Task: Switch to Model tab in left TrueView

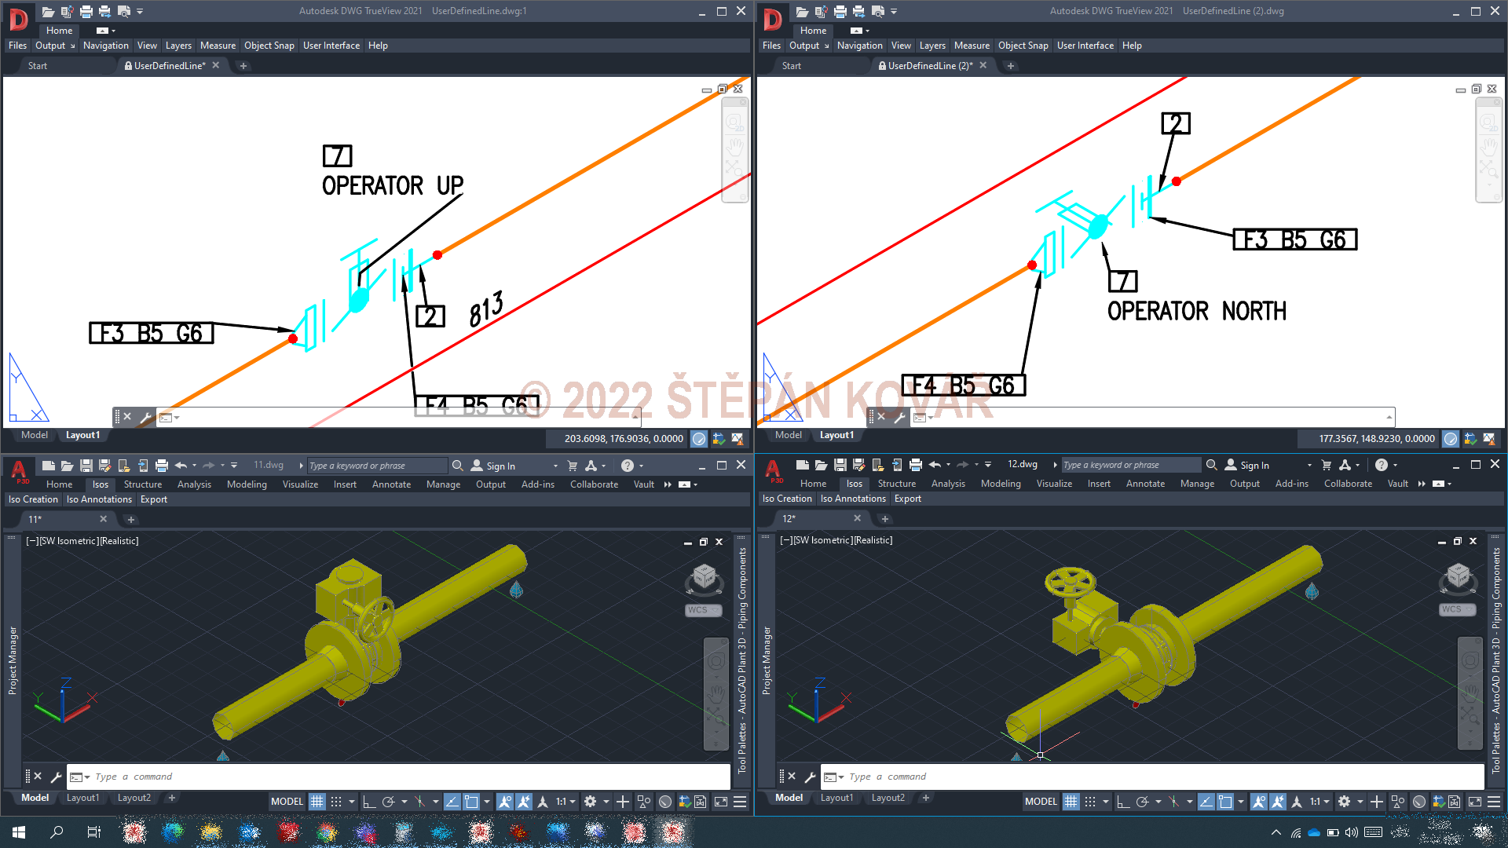Action: click(35, 435)
